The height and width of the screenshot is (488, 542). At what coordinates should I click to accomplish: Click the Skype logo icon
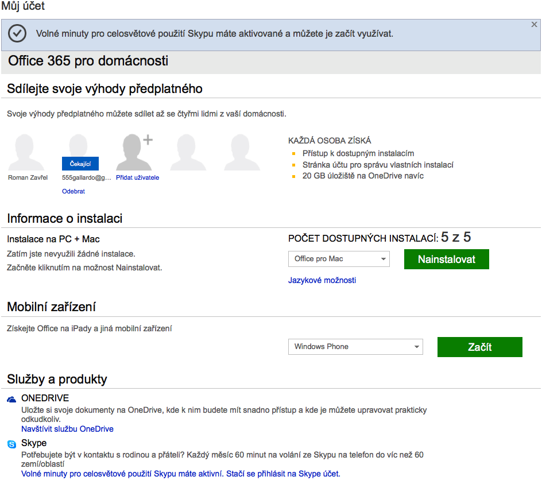coord(12,444)
